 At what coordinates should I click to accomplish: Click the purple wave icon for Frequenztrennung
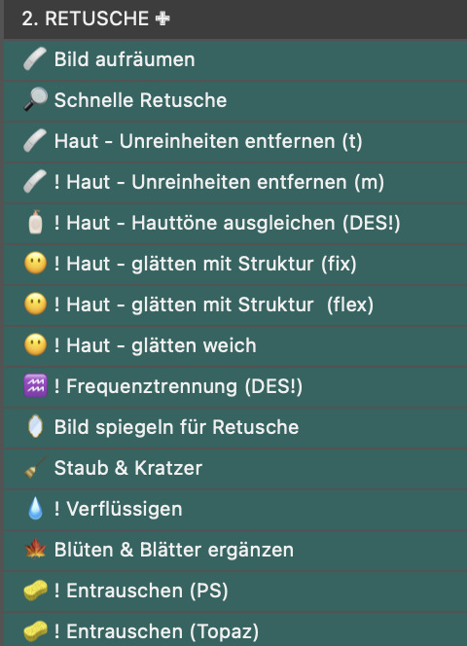point(35,386)
